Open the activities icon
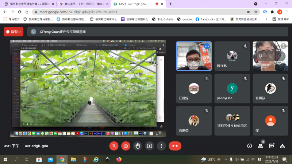Viewport: 292px width, 164px height. [x=282, y=146]
